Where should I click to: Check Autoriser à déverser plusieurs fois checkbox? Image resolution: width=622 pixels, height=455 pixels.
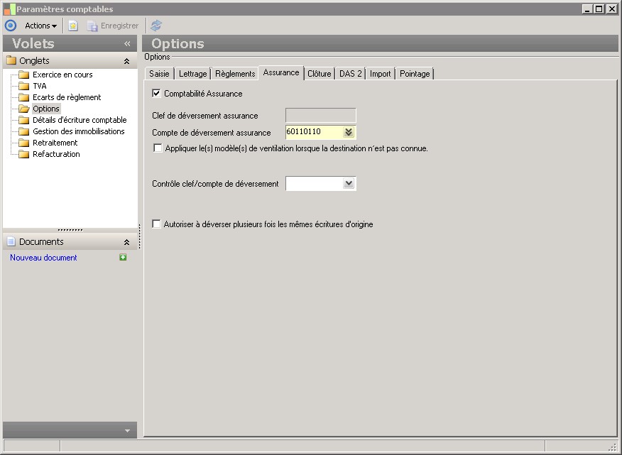tap(156, 224)
